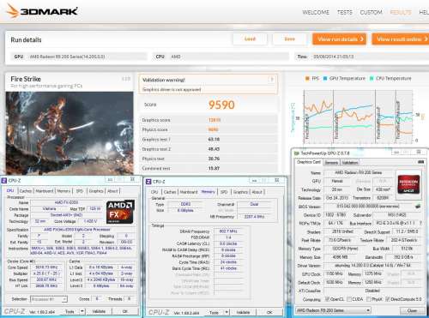Click the GPU-Z screenshot camera icon

click(x=420, y=162)
